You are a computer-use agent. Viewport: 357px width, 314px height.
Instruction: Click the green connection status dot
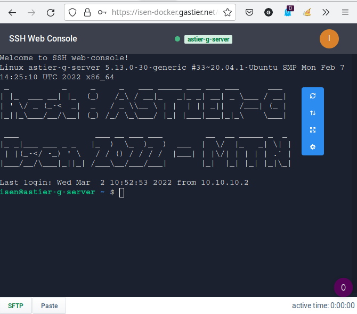coord(177,39)
